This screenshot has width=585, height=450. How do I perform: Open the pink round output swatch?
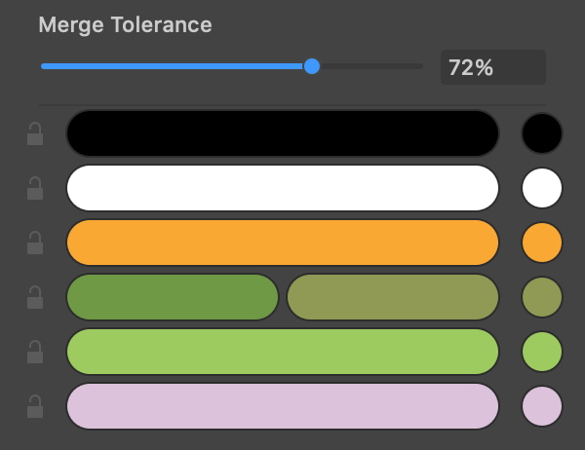pyautogui.click(x=542, y=406)
